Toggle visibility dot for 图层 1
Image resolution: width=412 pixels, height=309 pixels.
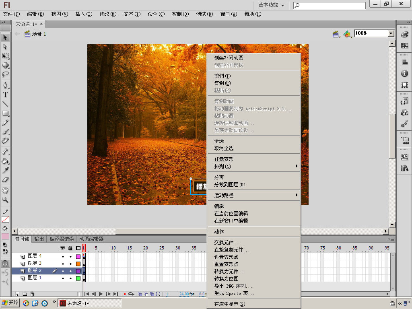click(x=63, y=278)
